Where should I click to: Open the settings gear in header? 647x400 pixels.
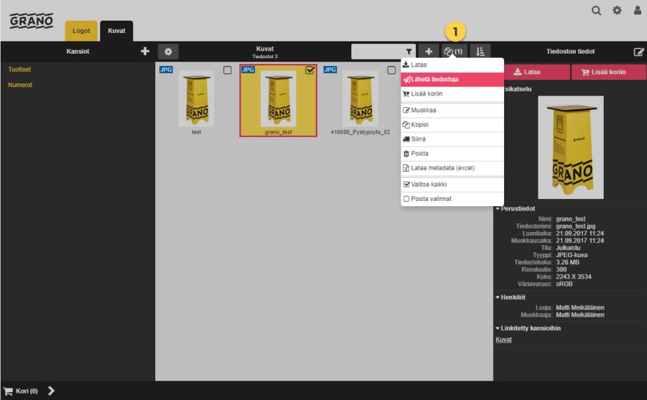[617, 10]
